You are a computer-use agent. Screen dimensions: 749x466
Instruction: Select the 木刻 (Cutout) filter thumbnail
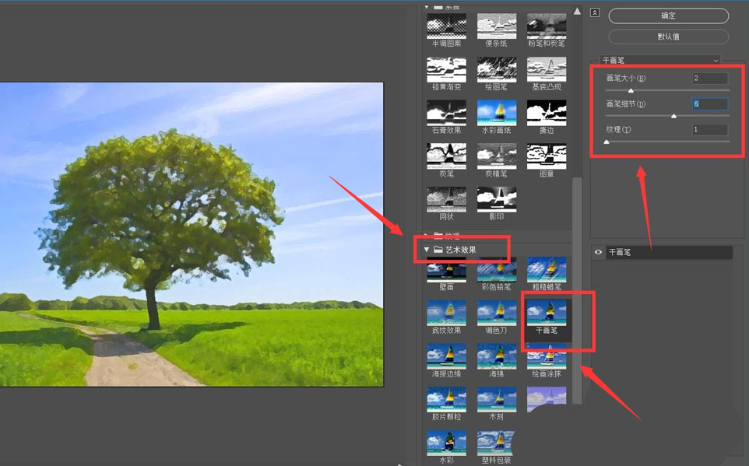coord(496,400)
